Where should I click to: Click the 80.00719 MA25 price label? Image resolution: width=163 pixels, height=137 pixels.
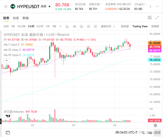coord(155,51)
